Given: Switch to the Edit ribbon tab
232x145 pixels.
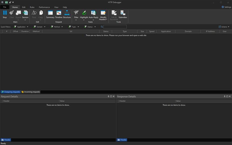Looking at the screenshot, I should [24, 7].
